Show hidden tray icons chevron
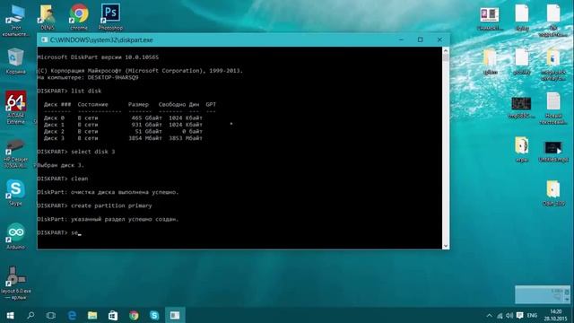 pos(489,315)
